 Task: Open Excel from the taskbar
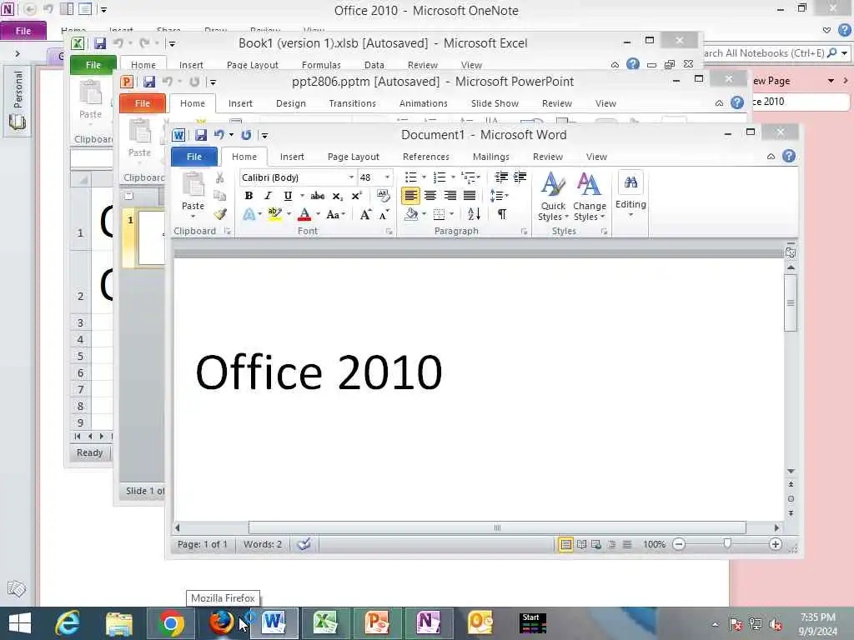[x=325, y=623]
